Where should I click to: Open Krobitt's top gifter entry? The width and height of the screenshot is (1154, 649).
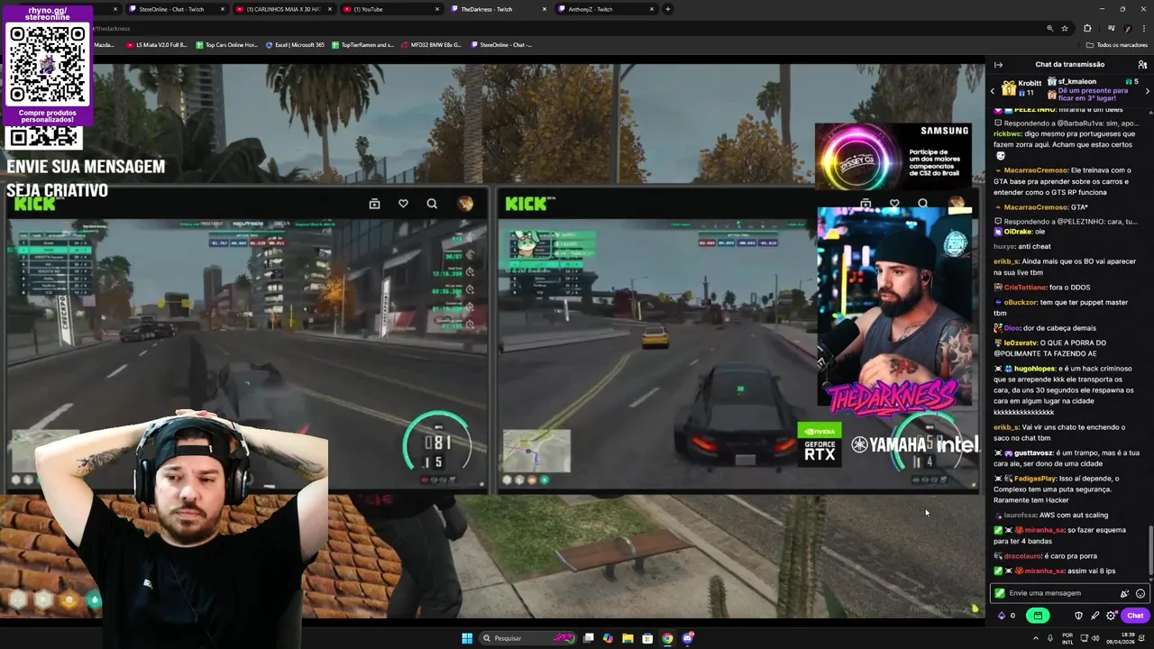[1021, 87]
